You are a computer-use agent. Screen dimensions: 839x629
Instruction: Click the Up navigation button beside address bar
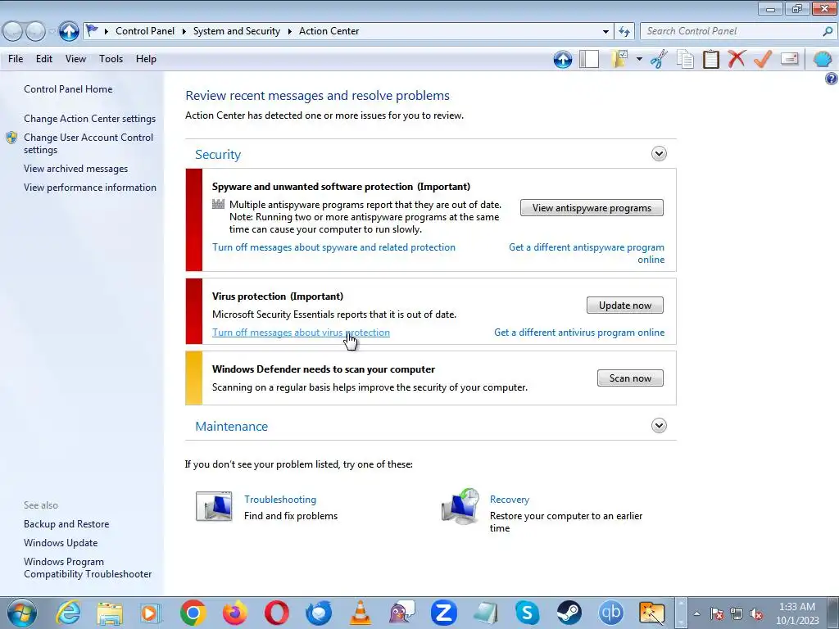[x=69, y=31]
